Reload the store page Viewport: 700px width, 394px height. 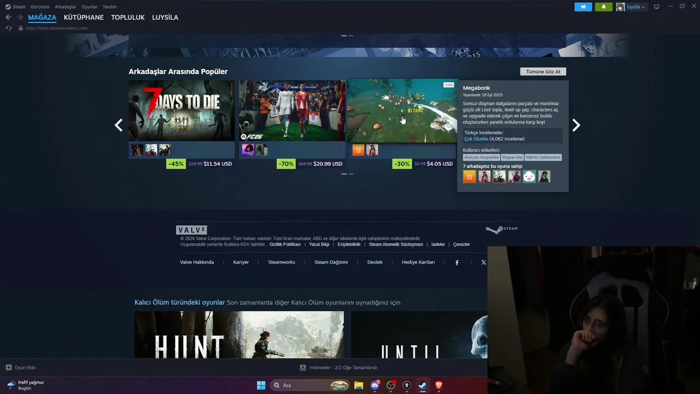click(x=9, y=28)
